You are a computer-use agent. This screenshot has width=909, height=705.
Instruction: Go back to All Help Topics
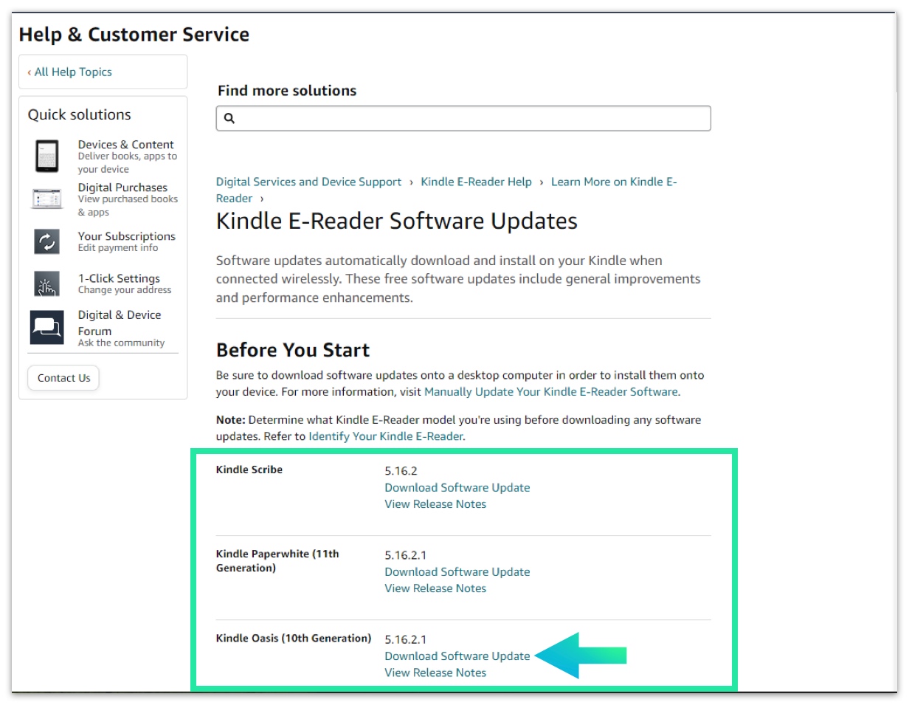pos(72,72)
